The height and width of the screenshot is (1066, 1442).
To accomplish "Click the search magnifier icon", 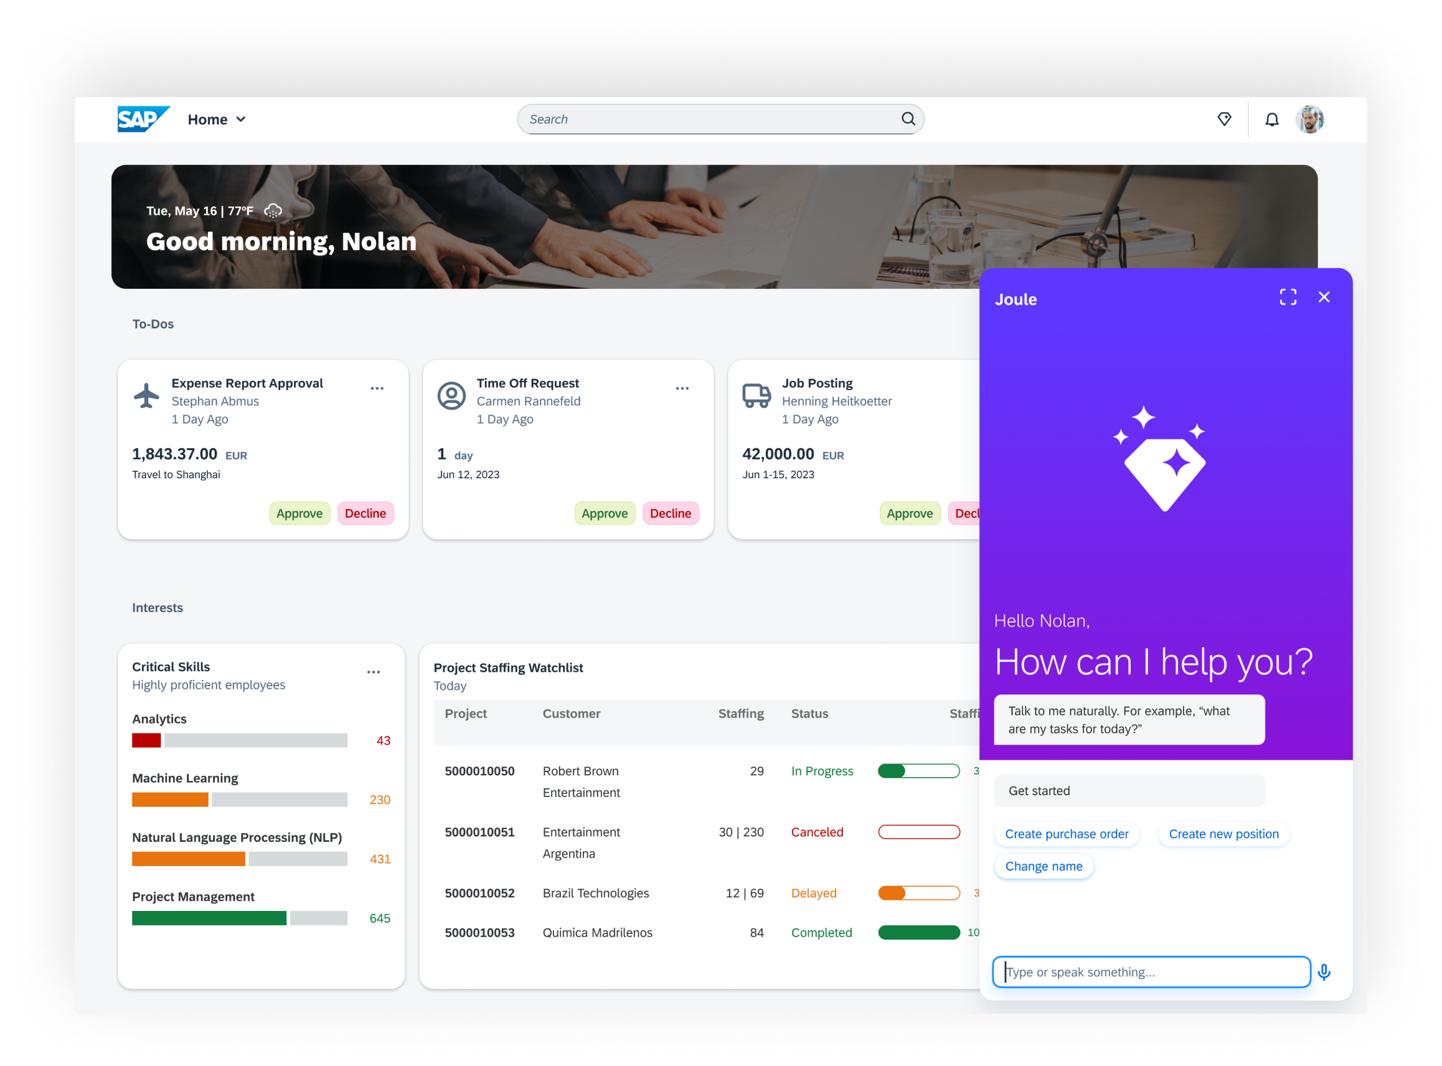I will pyautogui.click(x=908, y=119).
